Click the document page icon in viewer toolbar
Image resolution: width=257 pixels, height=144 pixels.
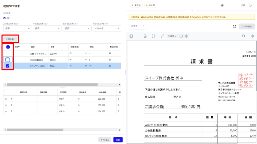click(x=145, y=36)
